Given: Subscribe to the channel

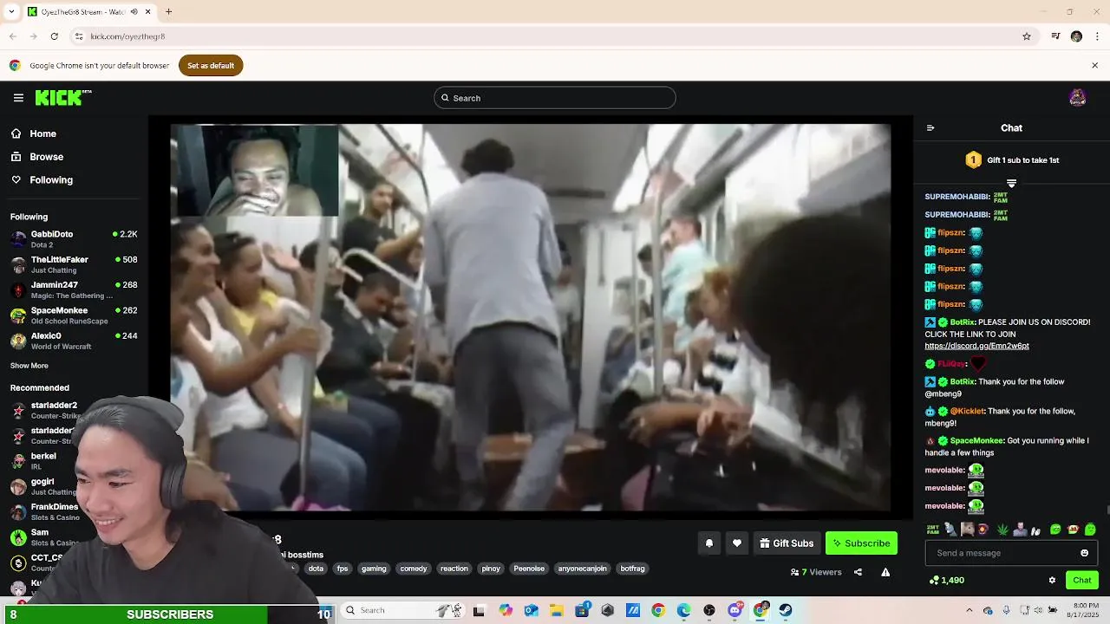Looking at the screenshot, I should coord(861,543).
